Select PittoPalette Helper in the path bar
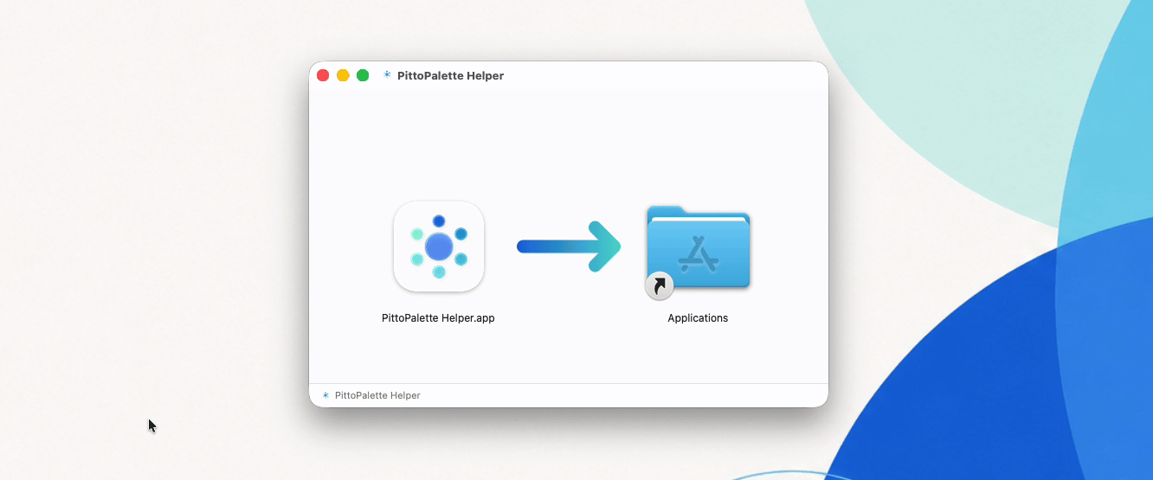Screen dimensions: 1153x480 [x=377, y=395]
